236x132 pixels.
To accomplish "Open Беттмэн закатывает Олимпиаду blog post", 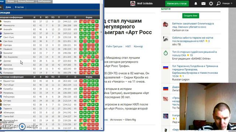I will pos(193,25).
